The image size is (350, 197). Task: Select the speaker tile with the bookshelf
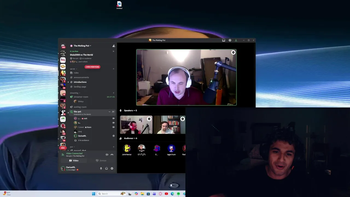170,125
